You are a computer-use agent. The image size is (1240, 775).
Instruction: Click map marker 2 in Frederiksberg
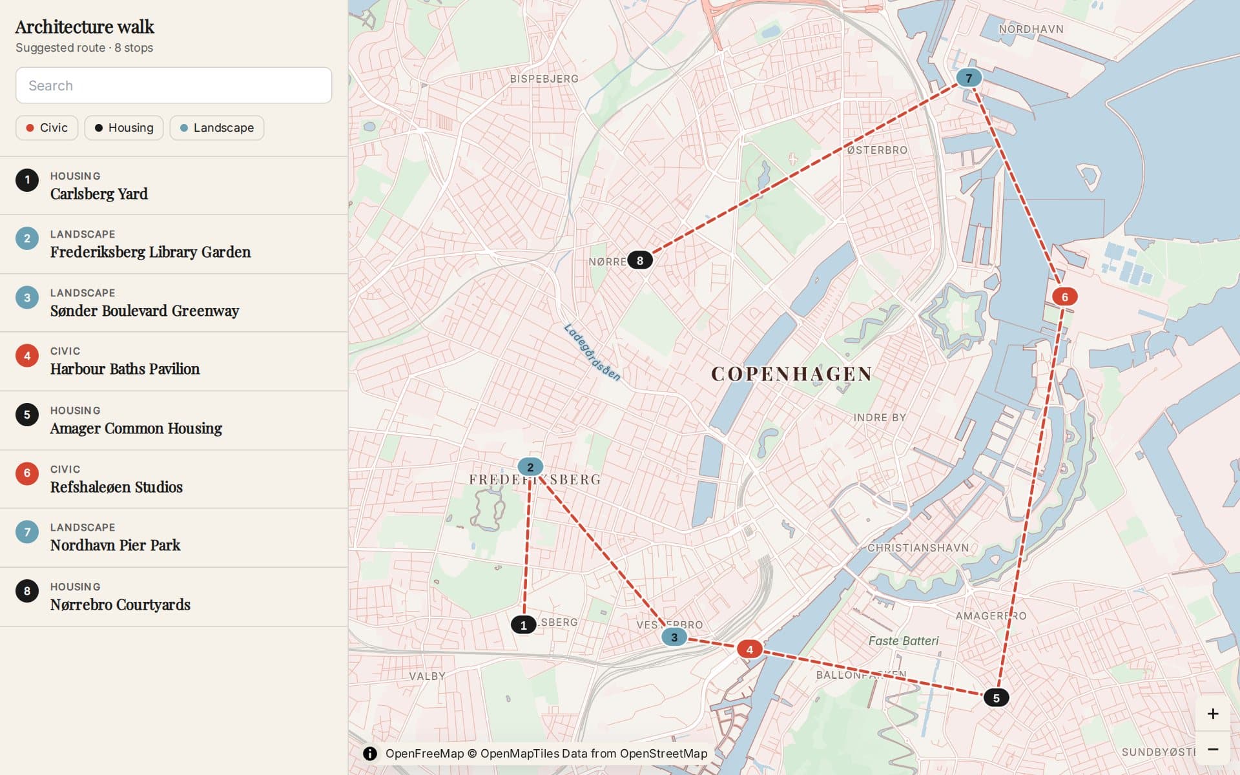[x=530, y=466]
